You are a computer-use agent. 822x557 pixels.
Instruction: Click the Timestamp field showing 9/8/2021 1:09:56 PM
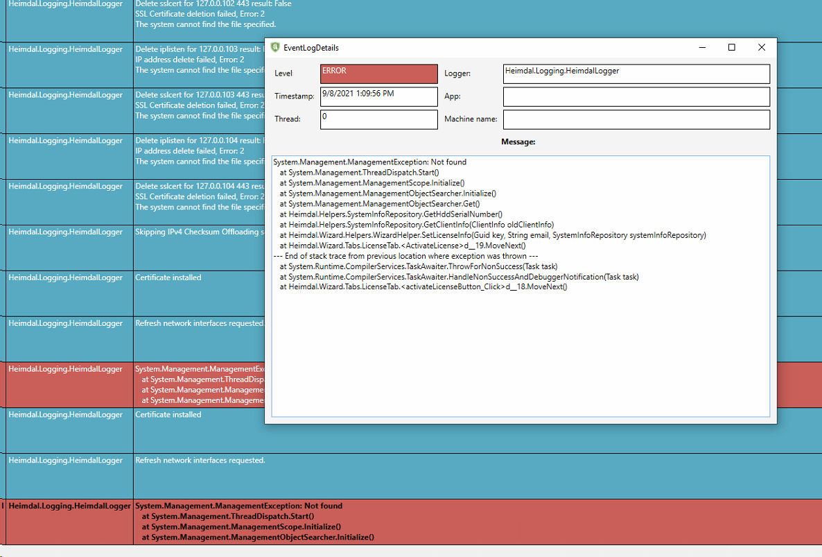click(379, 96)
